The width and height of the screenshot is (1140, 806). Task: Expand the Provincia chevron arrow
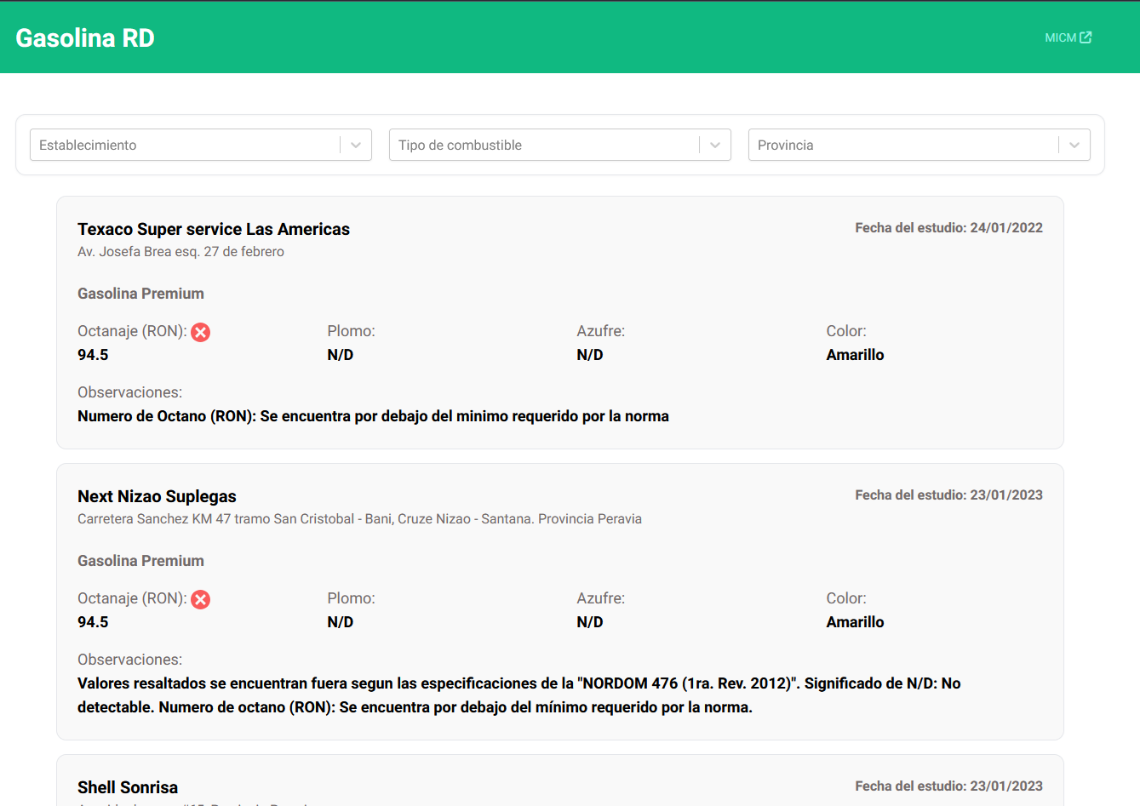tap(1074, 145)
